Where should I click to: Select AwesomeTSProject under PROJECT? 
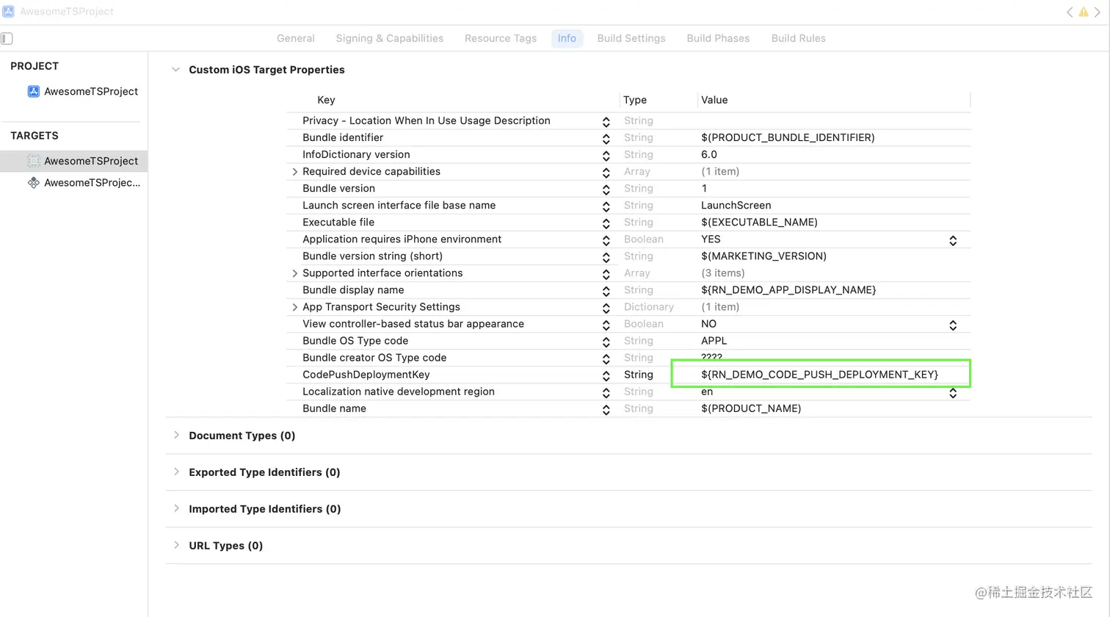coord(91,91)
